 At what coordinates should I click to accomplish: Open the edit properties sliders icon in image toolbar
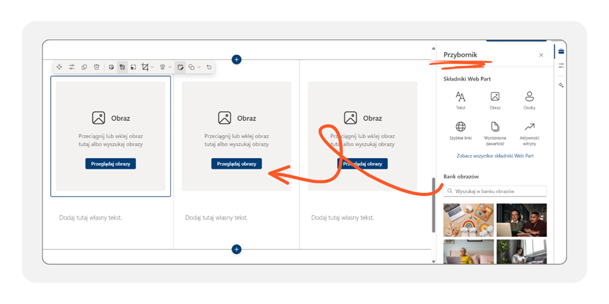pyautogui.click(x=72, y=67)
